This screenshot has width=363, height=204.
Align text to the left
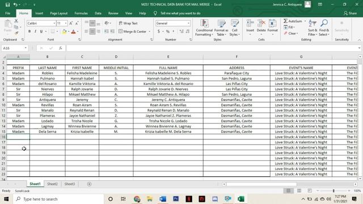(86, 31)
